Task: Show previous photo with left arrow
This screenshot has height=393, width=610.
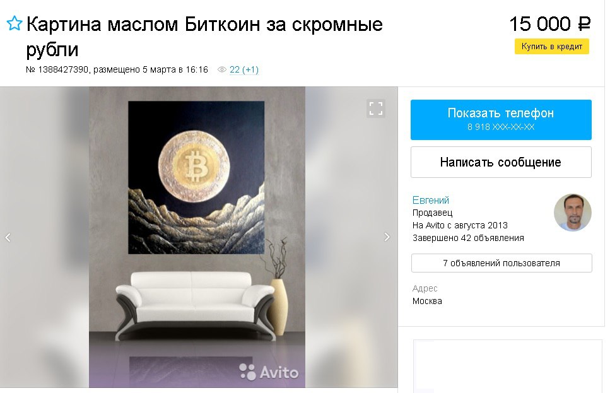Action: point(8,237)
